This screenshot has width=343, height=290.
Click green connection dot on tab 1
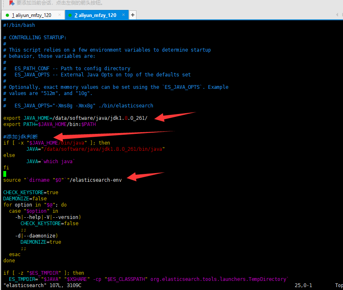tap(7, 14)
